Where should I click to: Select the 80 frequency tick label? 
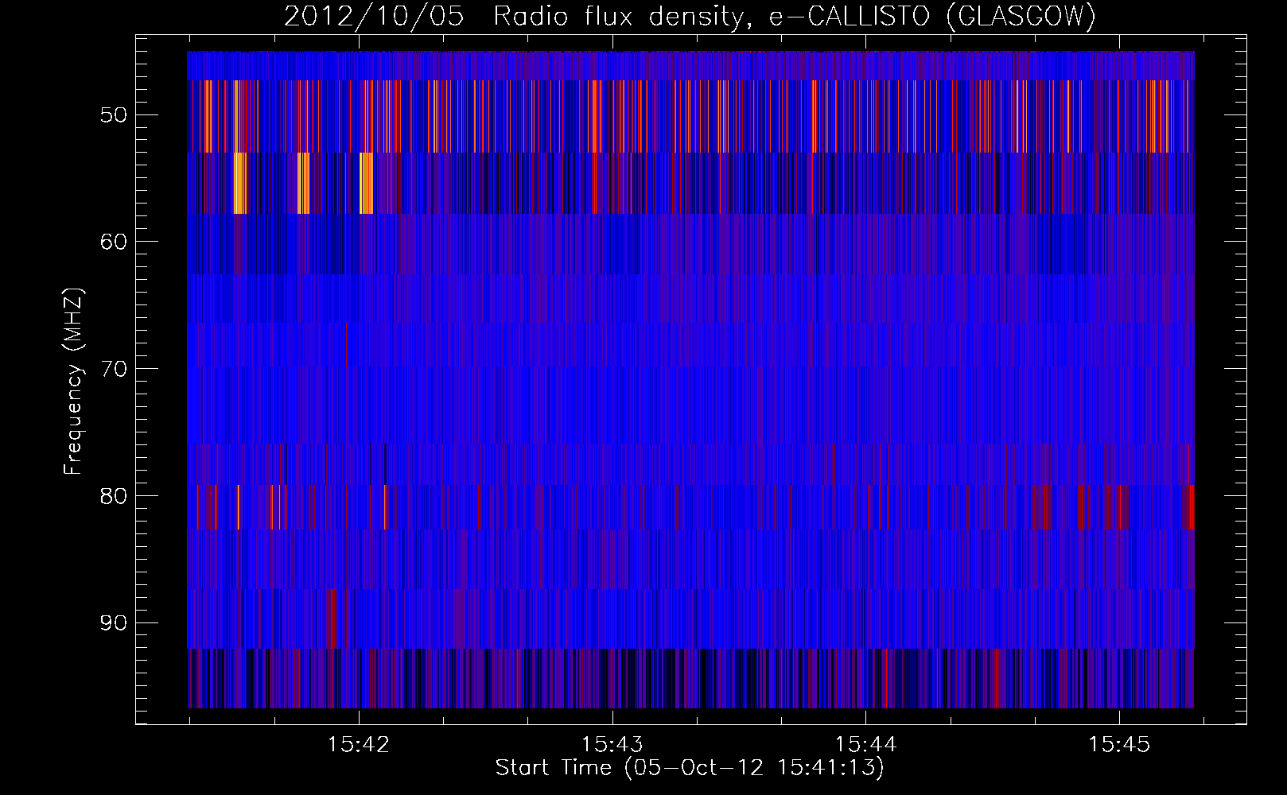pyautogui.click(x=114, y=496)
